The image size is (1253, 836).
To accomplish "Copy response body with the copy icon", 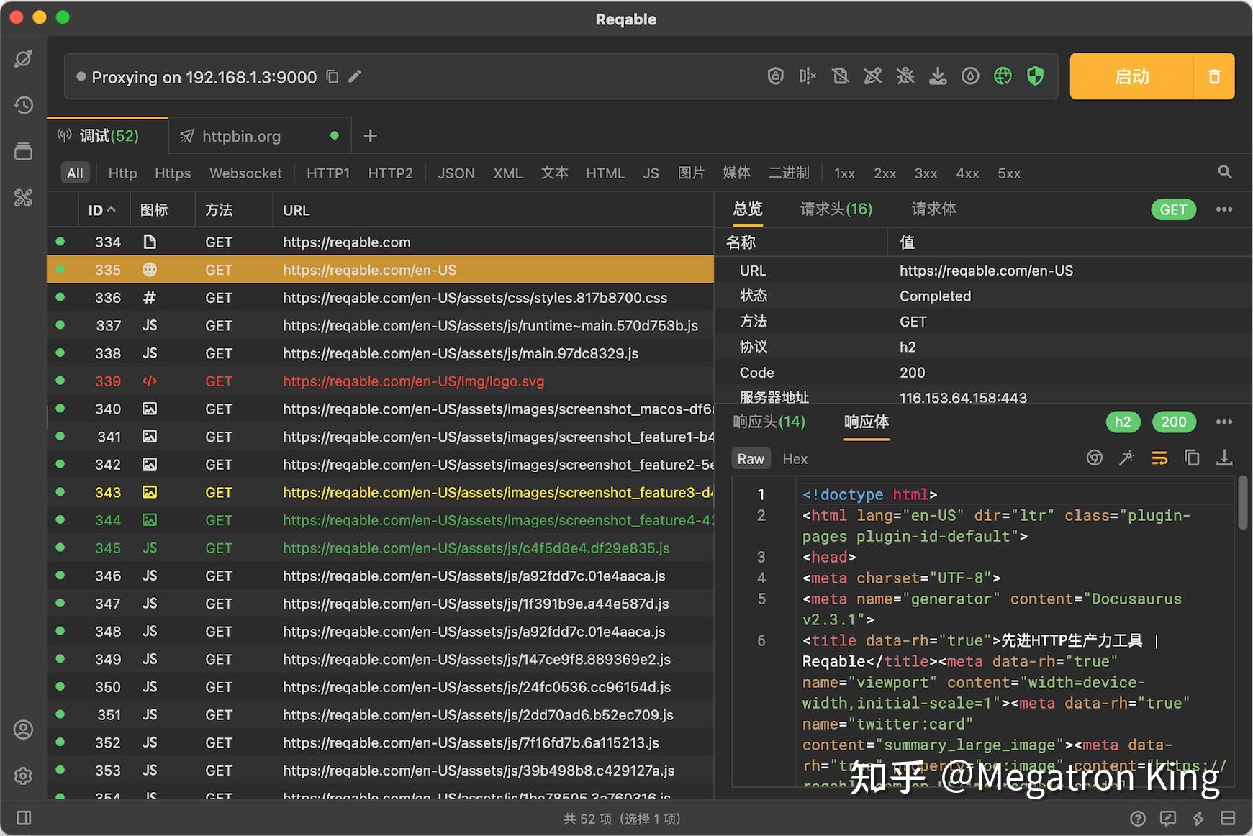I will (x=1192, y=458).
